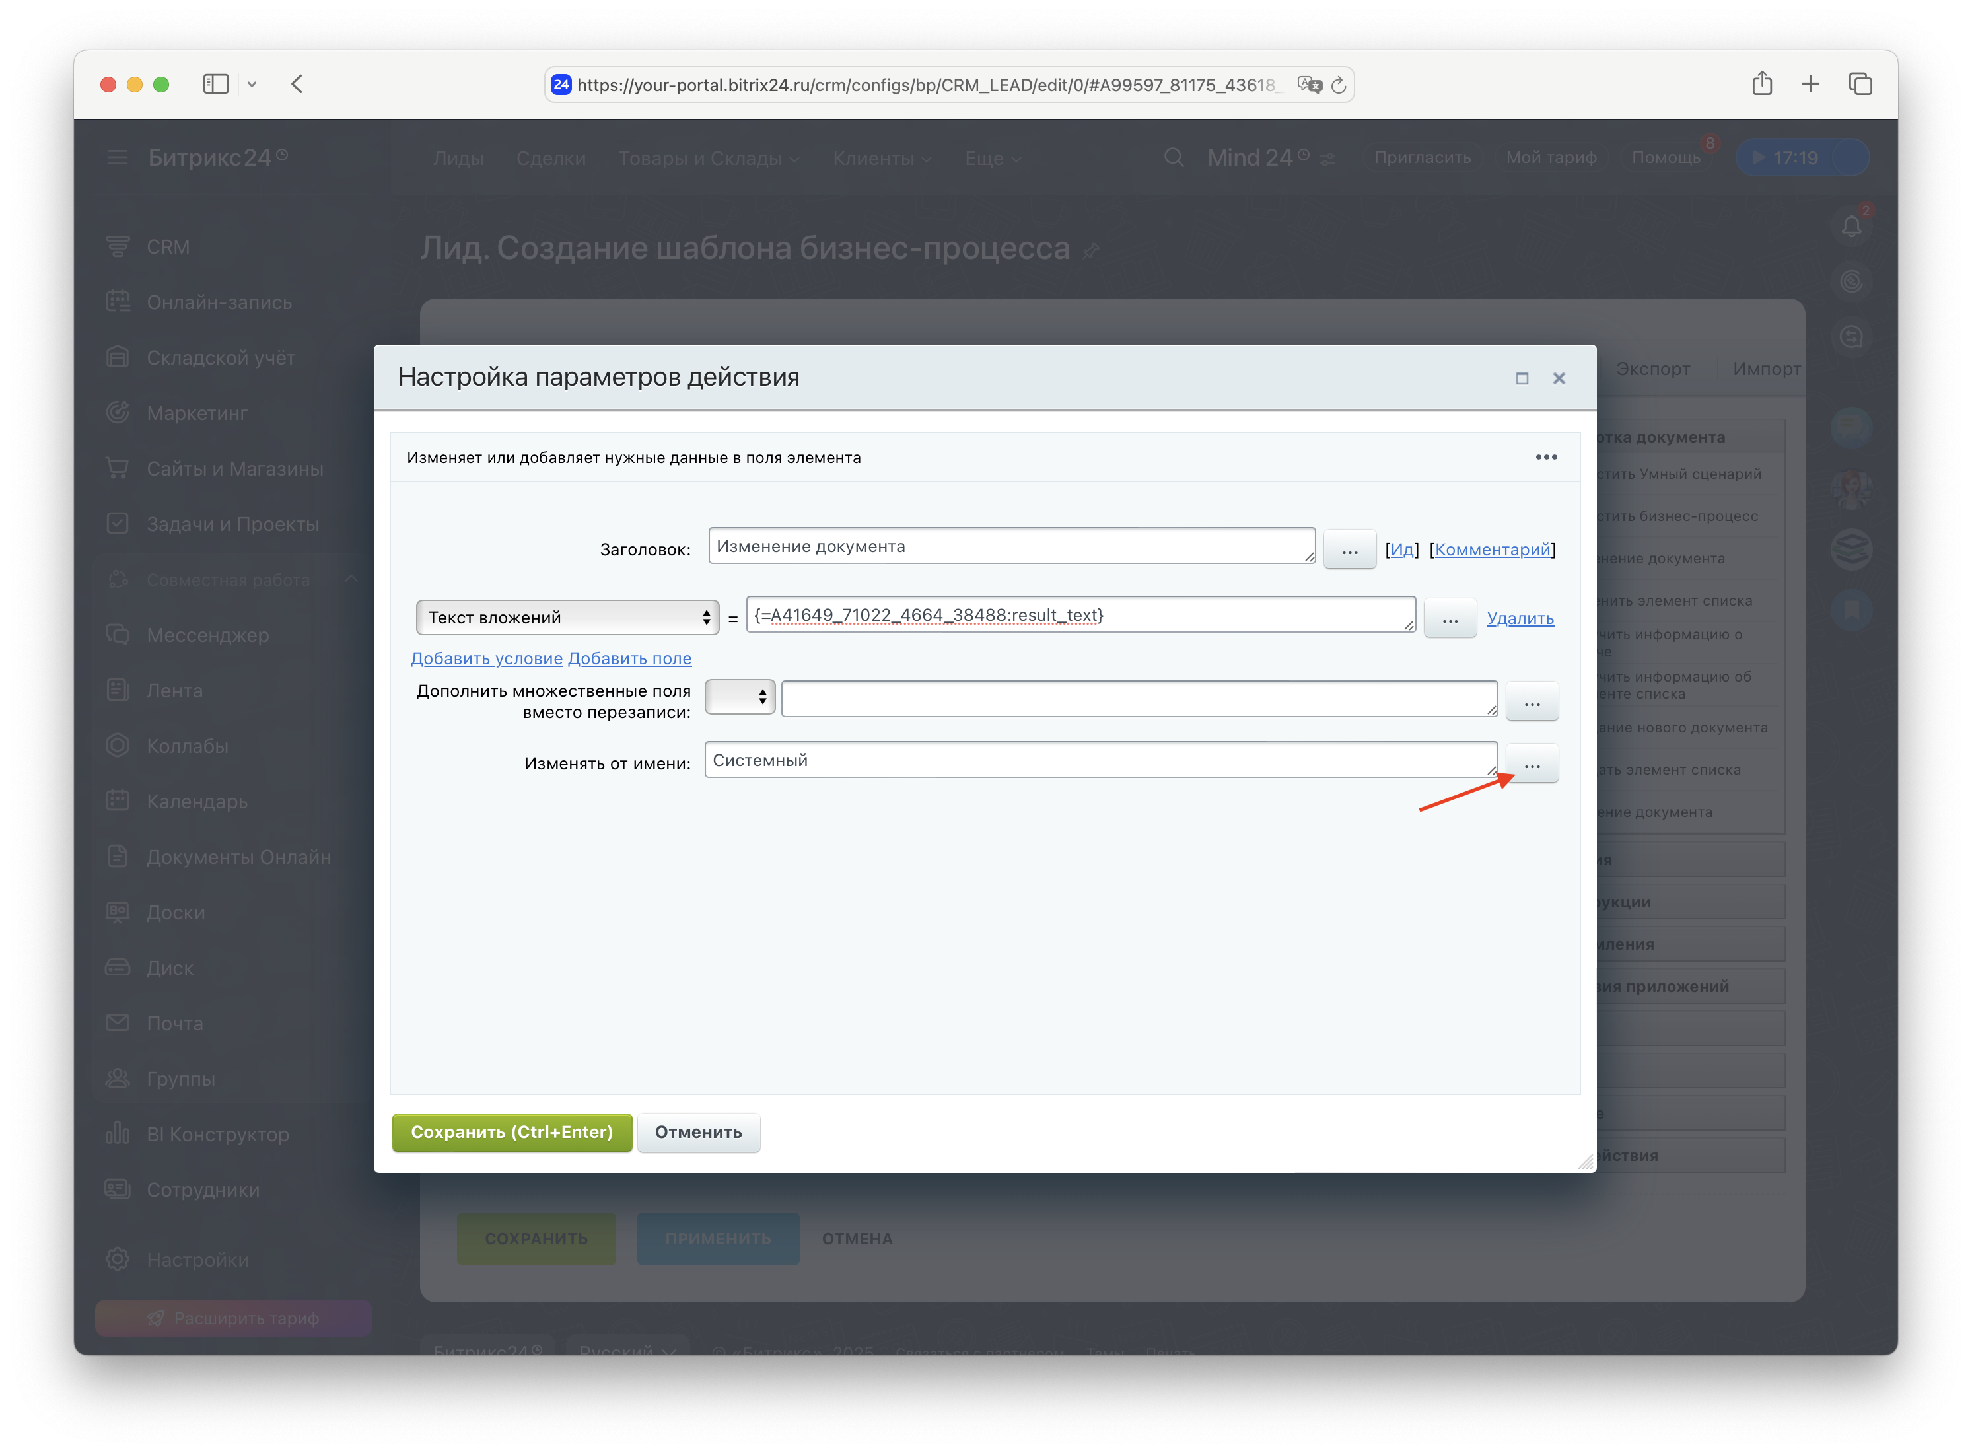Image resolution: width=1972 pixels, height=1453 pixels.
Task: Open the Текст вложений field dropdown
Action: (x=567, y=618)
